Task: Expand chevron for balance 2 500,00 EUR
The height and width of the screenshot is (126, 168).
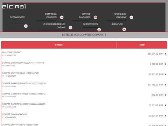Action: click(165, 64)
